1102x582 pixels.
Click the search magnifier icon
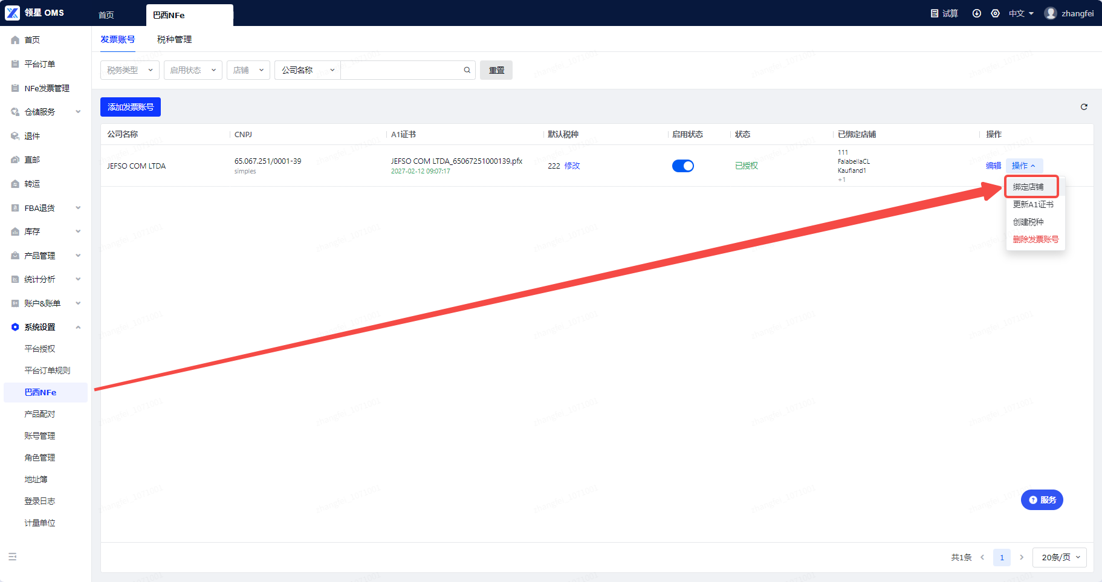[x=467, y=70]
